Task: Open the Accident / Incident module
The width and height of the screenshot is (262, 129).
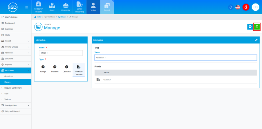Action: coord(38,7)
